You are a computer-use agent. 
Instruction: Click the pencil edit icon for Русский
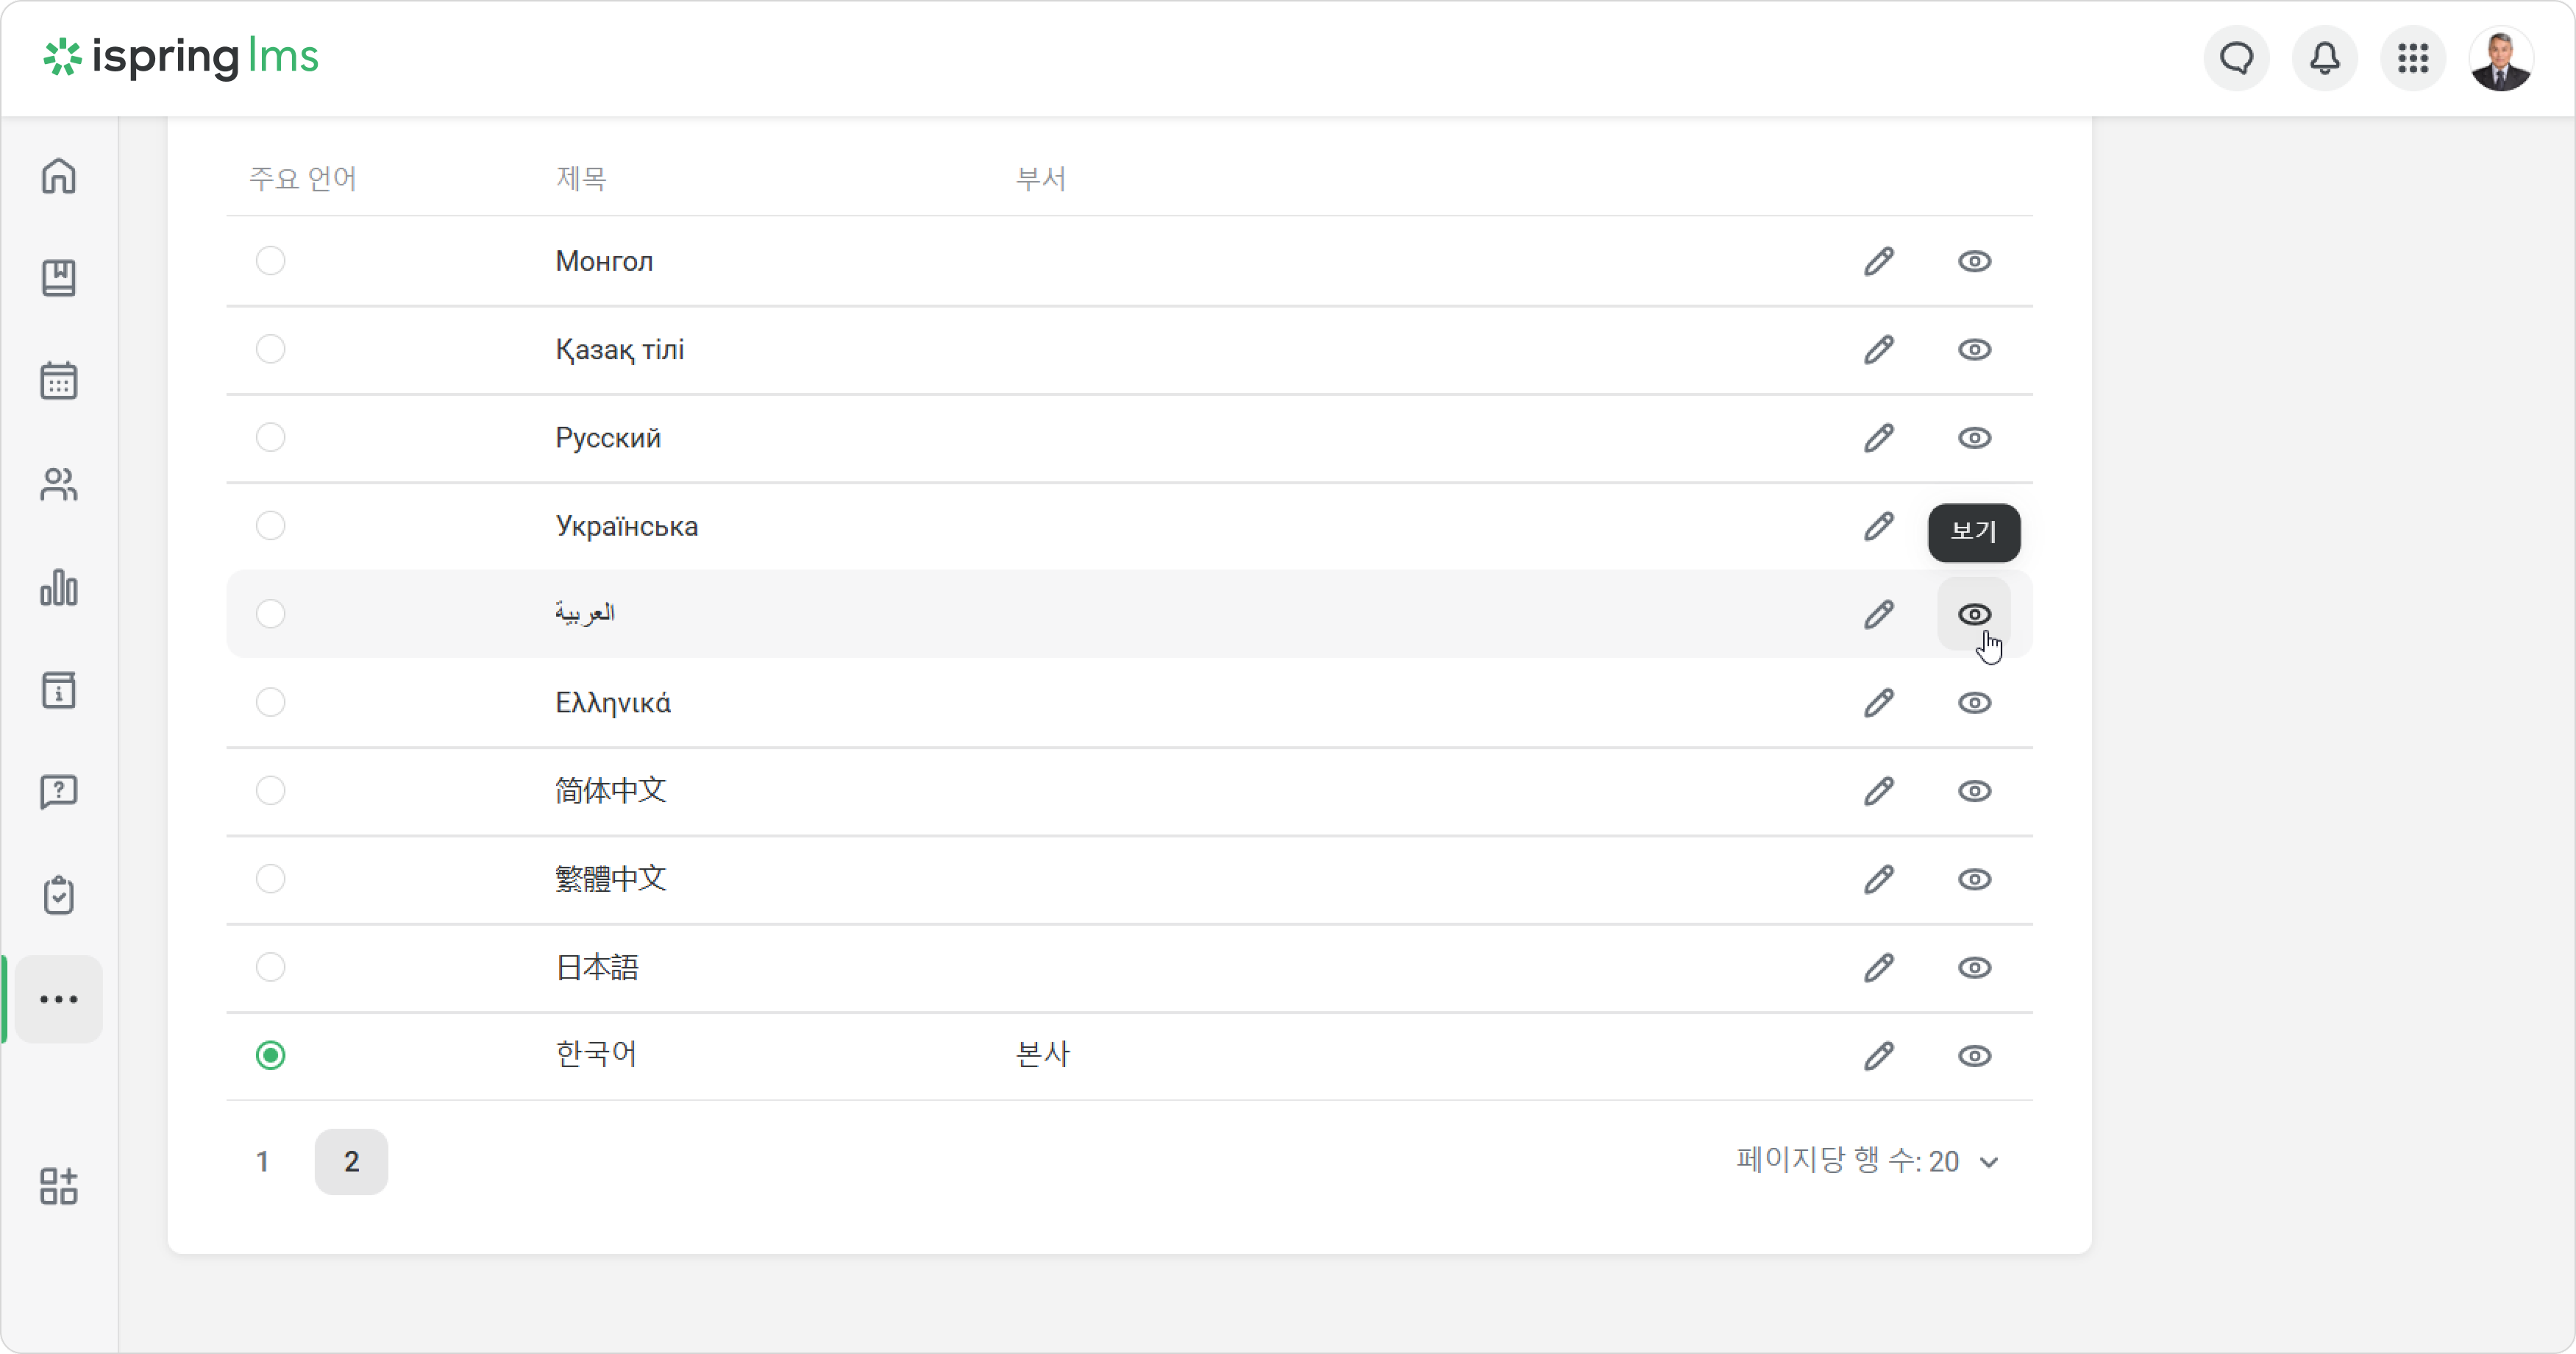click(1878, 439)
